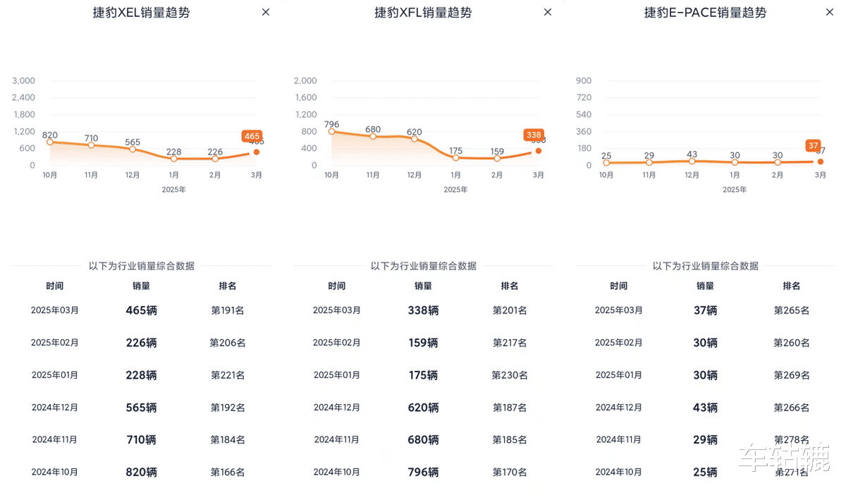Select the 12月 data point labeled 43 in E-PACE chart
The height and width of the screenshot is (493, 846).
[x=692, y=161]
